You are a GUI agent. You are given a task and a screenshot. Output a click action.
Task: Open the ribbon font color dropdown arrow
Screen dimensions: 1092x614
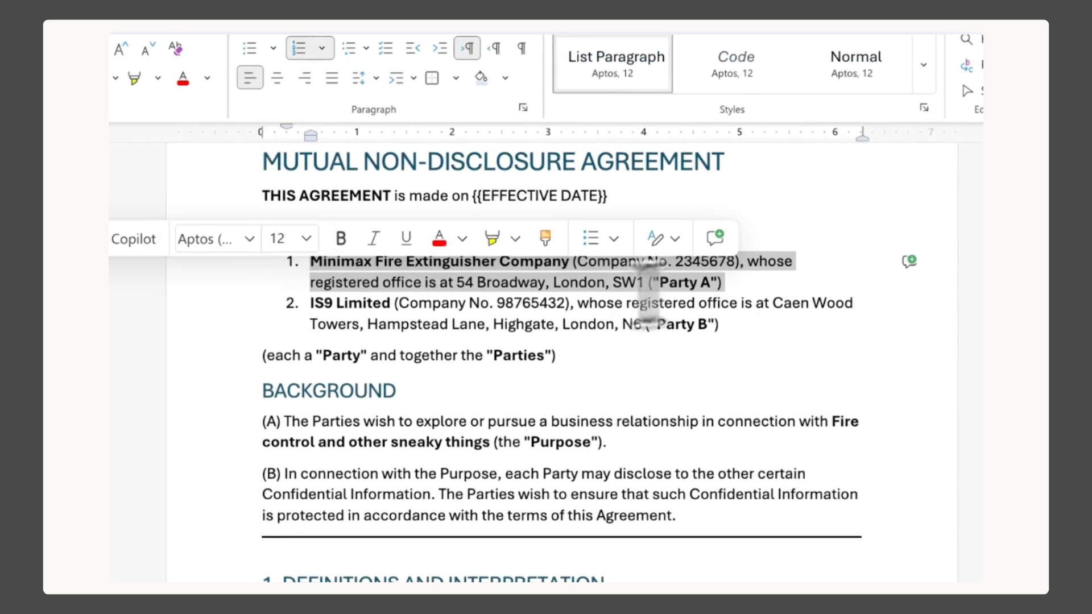207,78
